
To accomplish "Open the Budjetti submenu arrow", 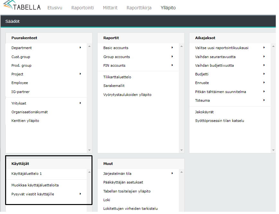I will pos(264,74).
